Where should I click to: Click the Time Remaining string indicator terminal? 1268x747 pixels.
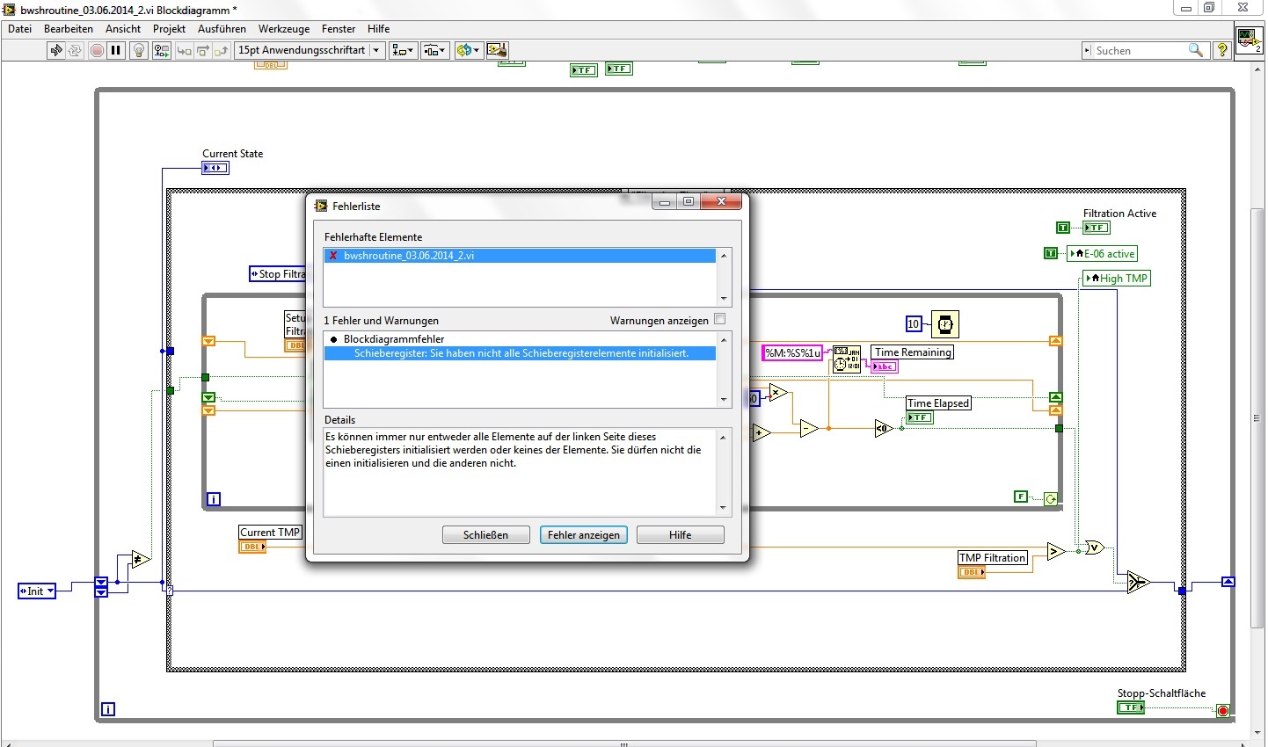point(885,366)
